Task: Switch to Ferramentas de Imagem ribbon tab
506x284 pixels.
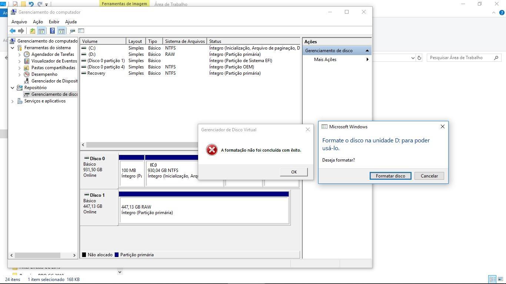Action: [124, 4]
